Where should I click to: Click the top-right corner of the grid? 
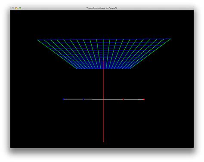tap(170, 39)
